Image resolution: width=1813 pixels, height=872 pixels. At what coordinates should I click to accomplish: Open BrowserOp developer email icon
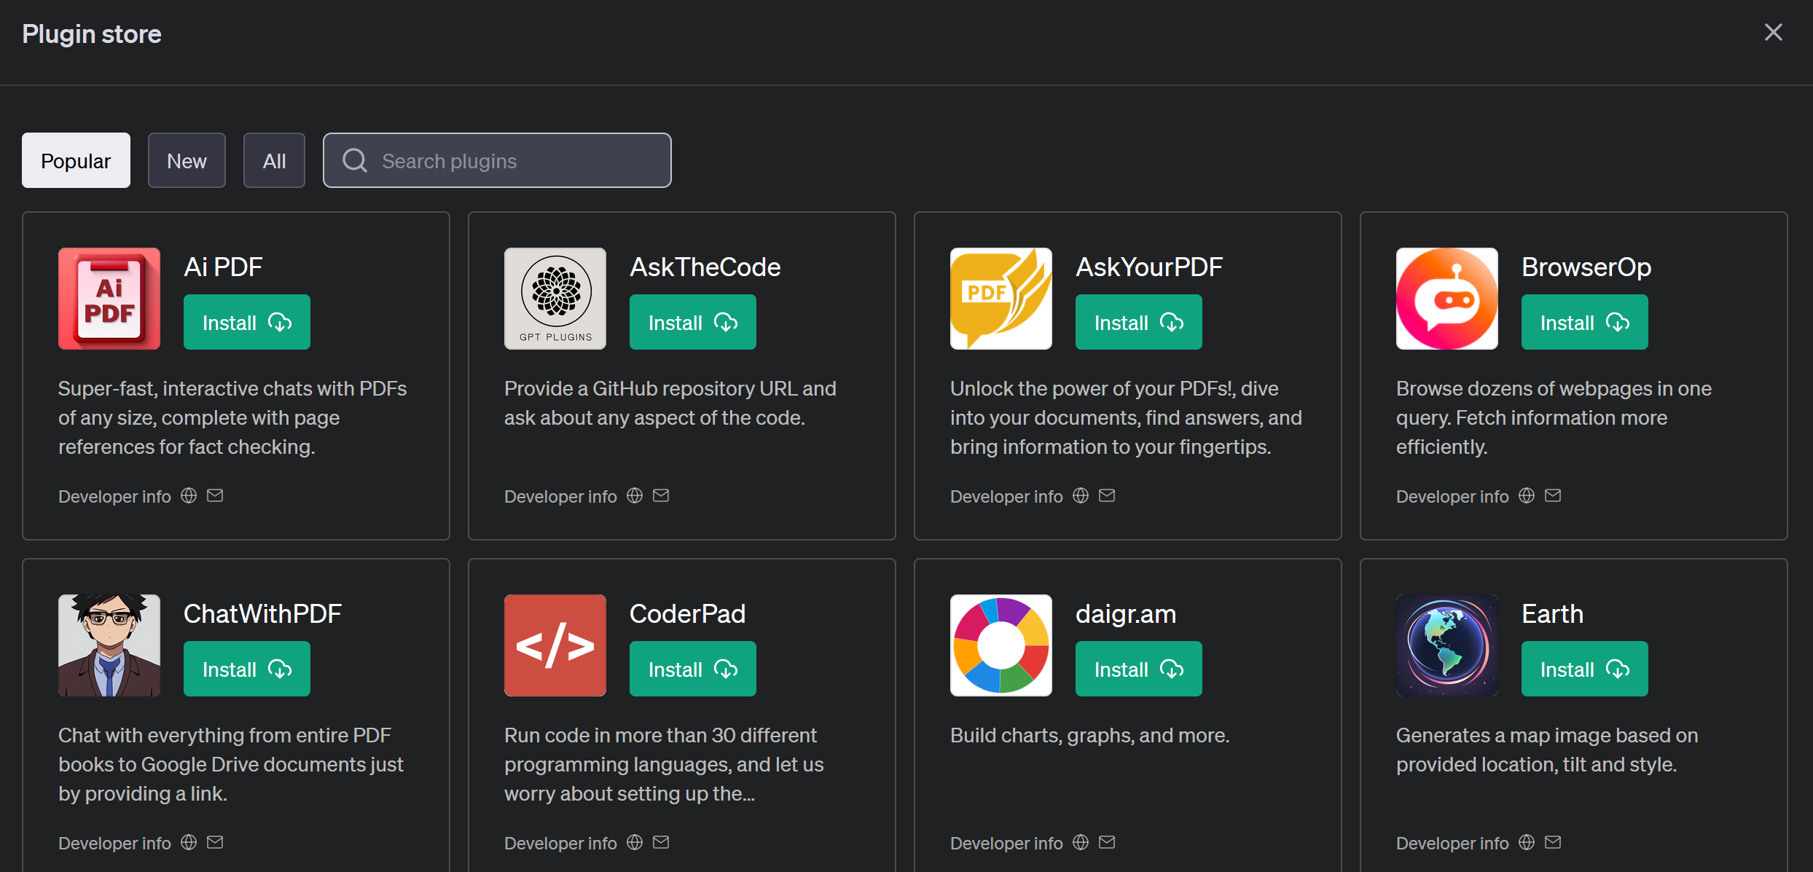click(x=1553, y=495)
